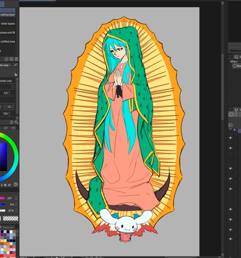
Task: Click the delete sub tool trash icon
Action: click(16, 59)
